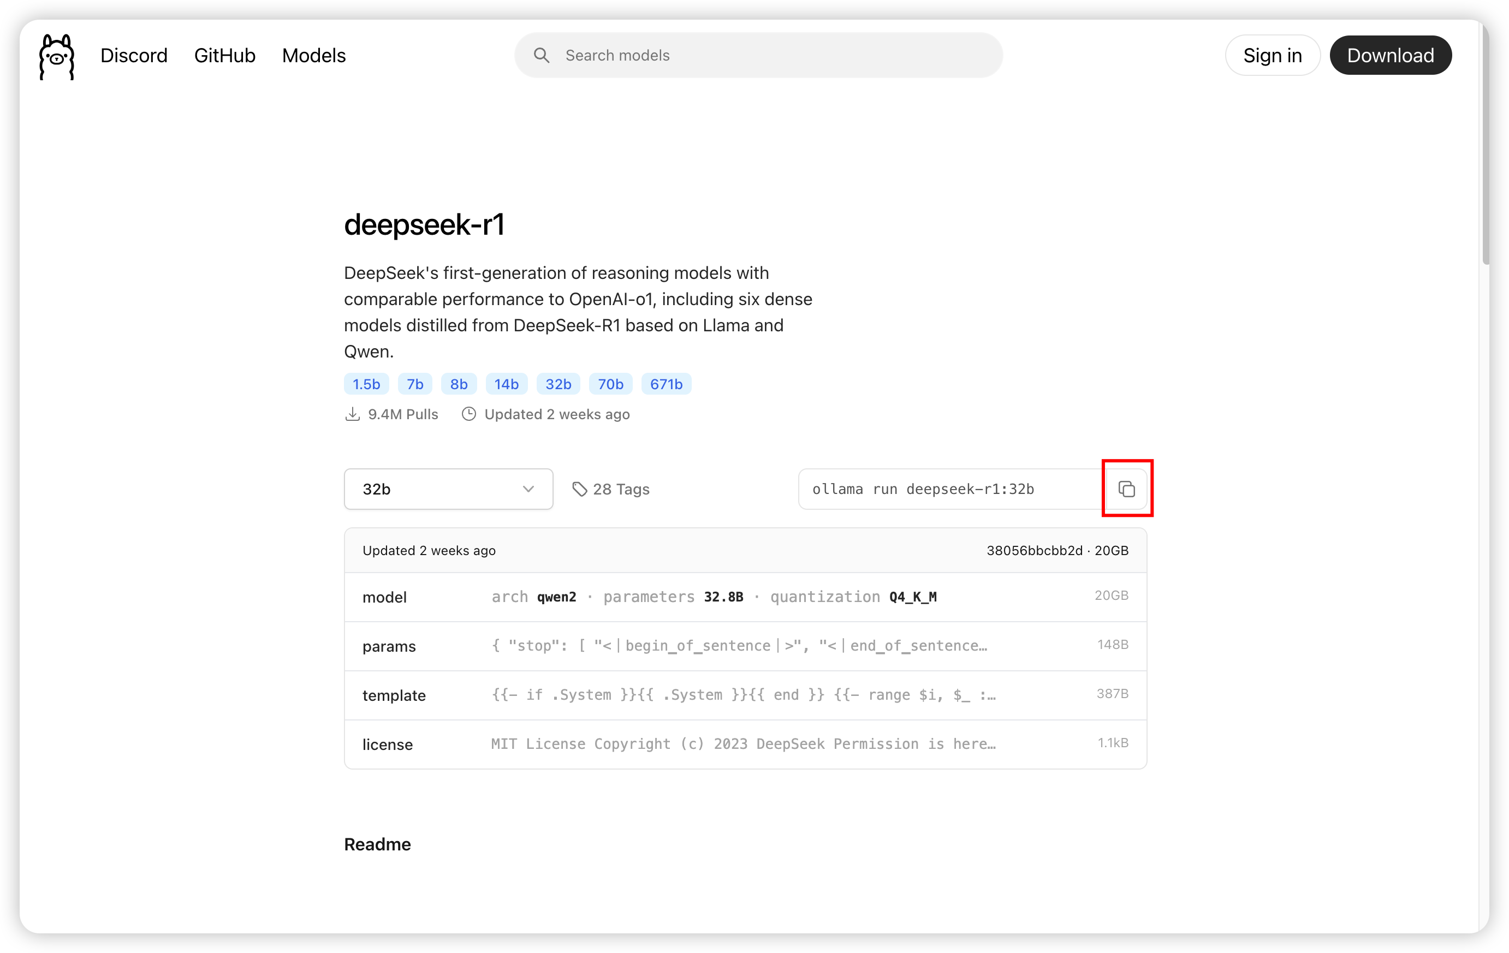View the 28 Tags list
Viewport: 1509px width, 953px height.
(x=611, y=489)
